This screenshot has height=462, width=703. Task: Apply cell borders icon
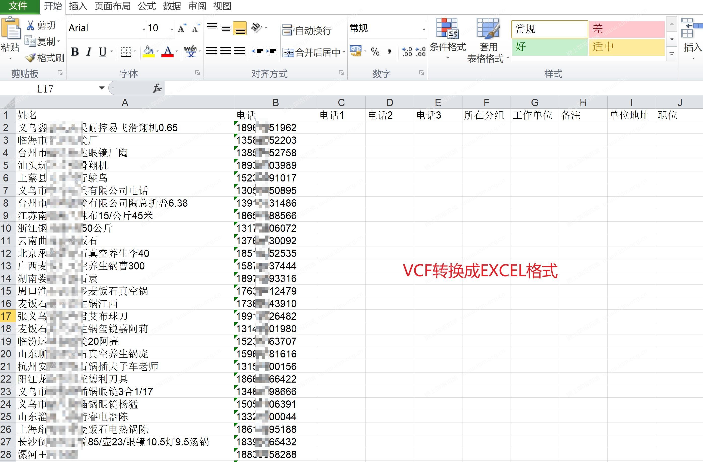126,52
